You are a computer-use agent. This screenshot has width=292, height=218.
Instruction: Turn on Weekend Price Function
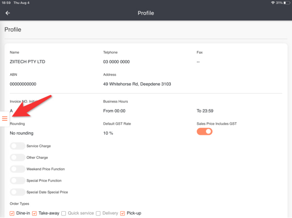(x=17, y=169)
